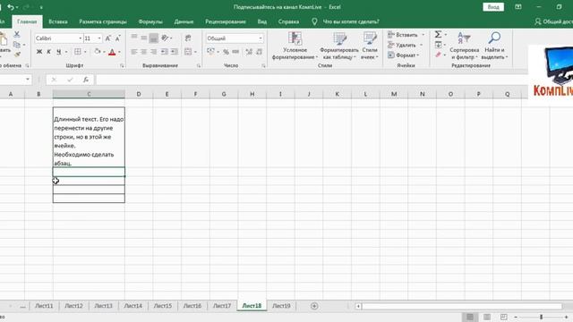Toggle Bottom Align highlighted button
The height and width of the screenshot is (322, 573).
[x=154, y=38]
